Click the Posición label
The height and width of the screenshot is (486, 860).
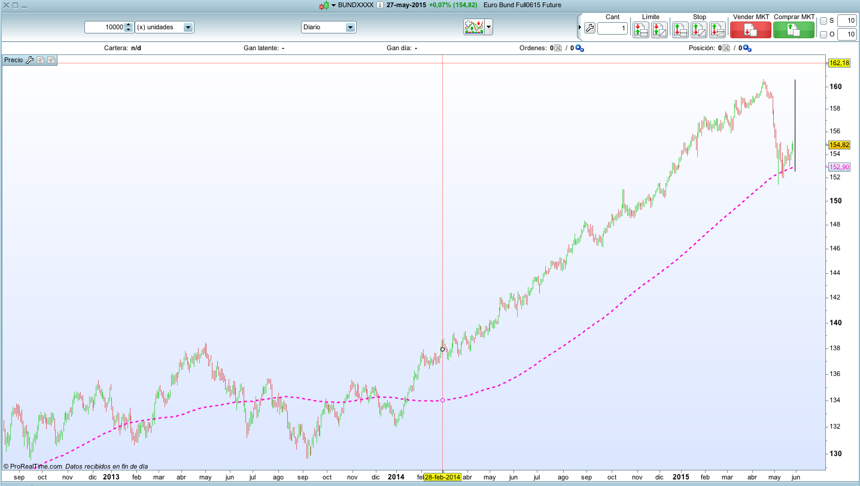[x=701, y=48]
